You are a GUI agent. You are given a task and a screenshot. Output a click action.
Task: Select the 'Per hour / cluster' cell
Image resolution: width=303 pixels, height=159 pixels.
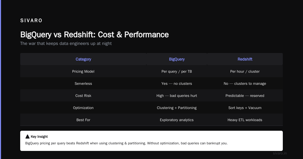point(245,71)
